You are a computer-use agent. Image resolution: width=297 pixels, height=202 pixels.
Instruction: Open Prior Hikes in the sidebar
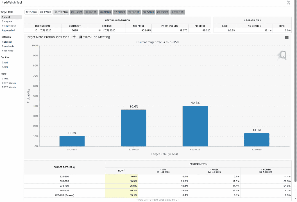point(8,51)
